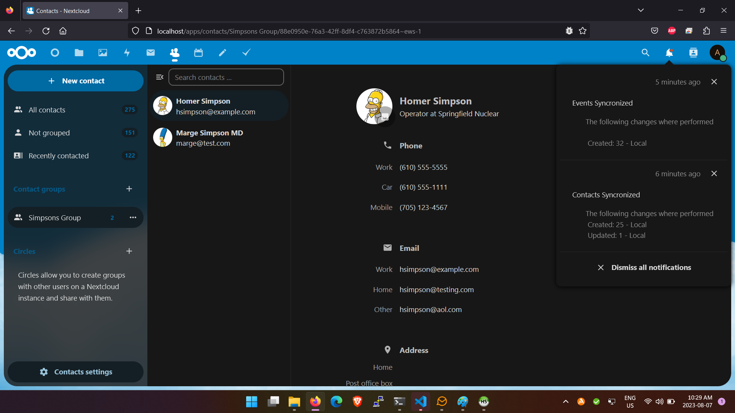Viewport: 735px width, 413px height.
Task: Select All contacts in sidebar
Action: coord(47,110)
